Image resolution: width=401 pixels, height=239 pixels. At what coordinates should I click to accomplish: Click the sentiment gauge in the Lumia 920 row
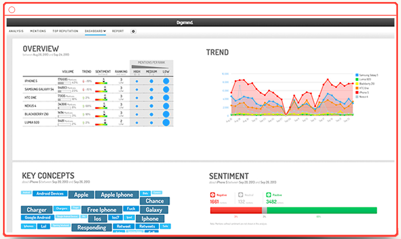102,123
